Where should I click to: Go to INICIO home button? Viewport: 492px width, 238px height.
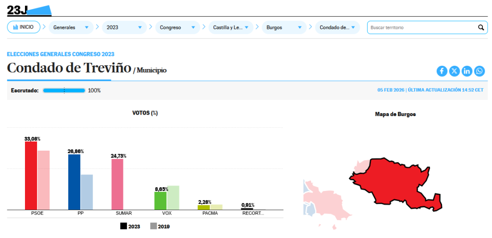pos(24,27)
